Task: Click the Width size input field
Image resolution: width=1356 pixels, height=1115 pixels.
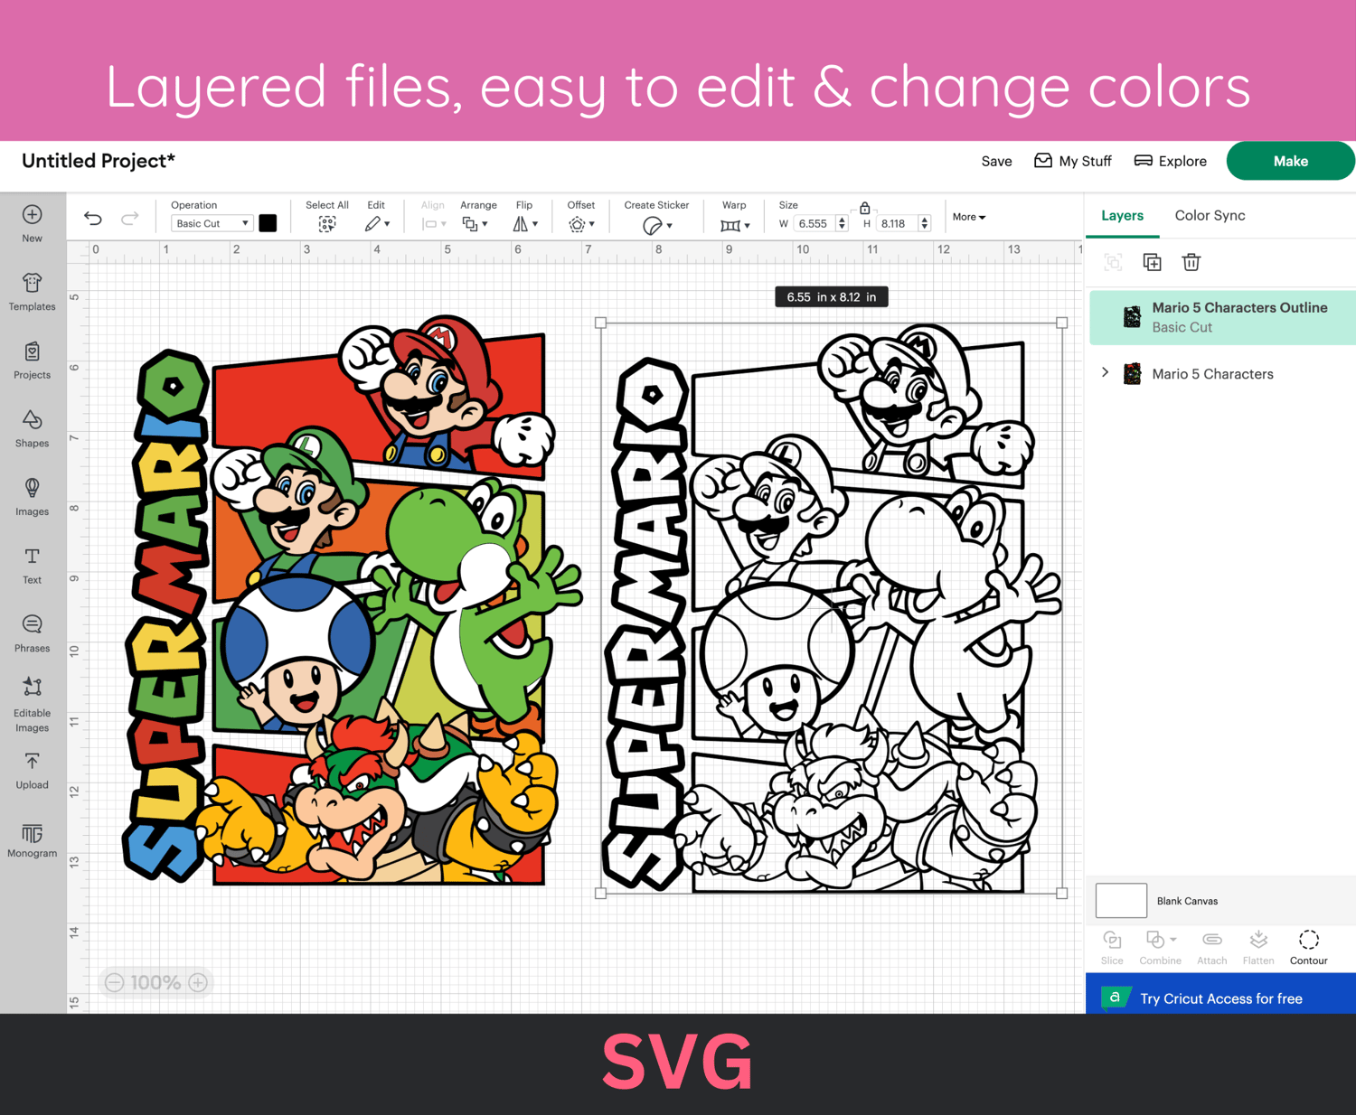Action: 814,223
